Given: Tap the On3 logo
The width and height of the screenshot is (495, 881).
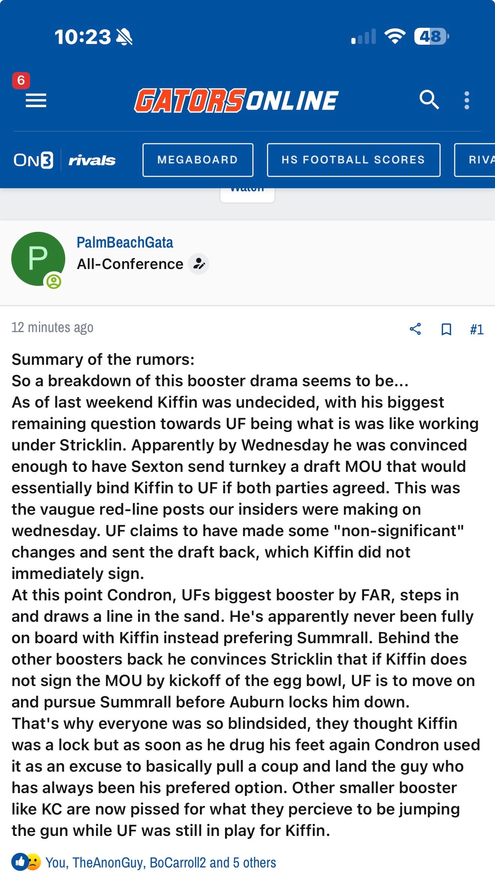Looking at the screenshot, I should [33, 160].
